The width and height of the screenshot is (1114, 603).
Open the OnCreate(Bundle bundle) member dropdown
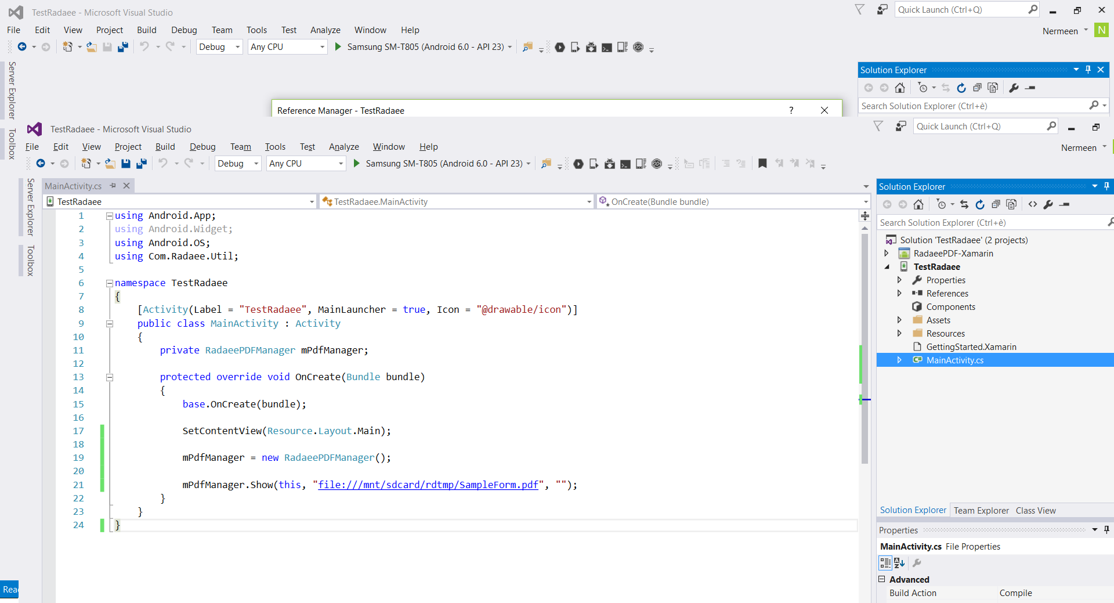tap(865, 202)
